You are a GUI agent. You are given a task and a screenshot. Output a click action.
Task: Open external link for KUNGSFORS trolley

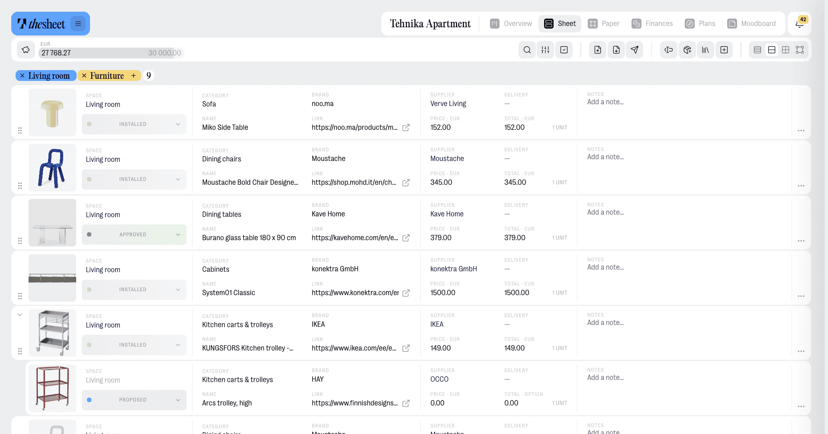[x=406, y=348]
